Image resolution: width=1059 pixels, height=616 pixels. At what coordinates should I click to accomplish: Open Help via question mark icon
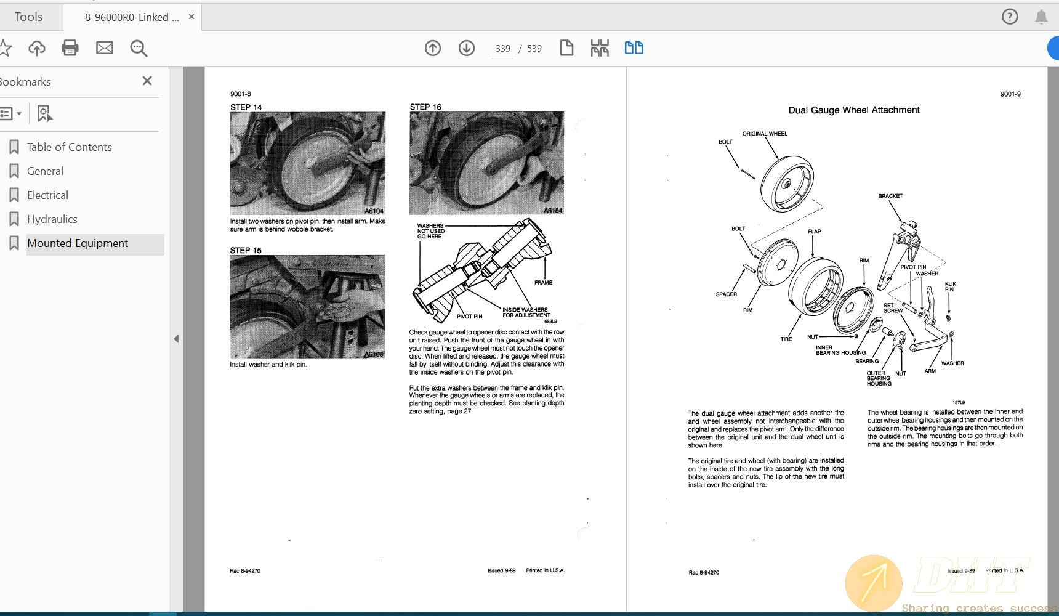(1010, 17)
